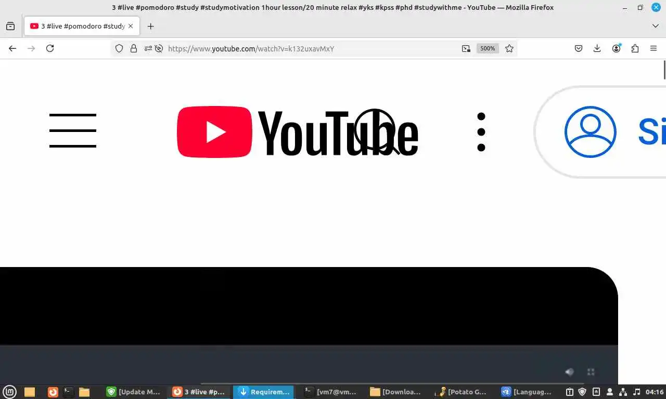
Task: Open the Linux Mint start menu
Action: tap(10, 392)
